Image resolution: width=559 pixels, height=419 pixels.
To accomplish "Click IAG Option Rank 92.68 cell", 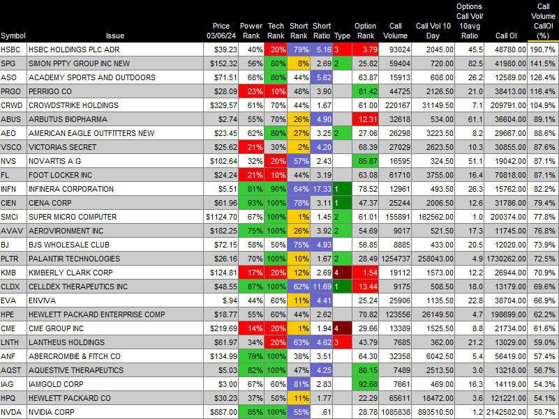I will (366, 383).
